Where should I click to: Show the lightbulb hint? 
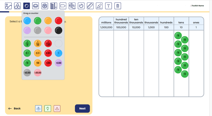coord(48,109)
